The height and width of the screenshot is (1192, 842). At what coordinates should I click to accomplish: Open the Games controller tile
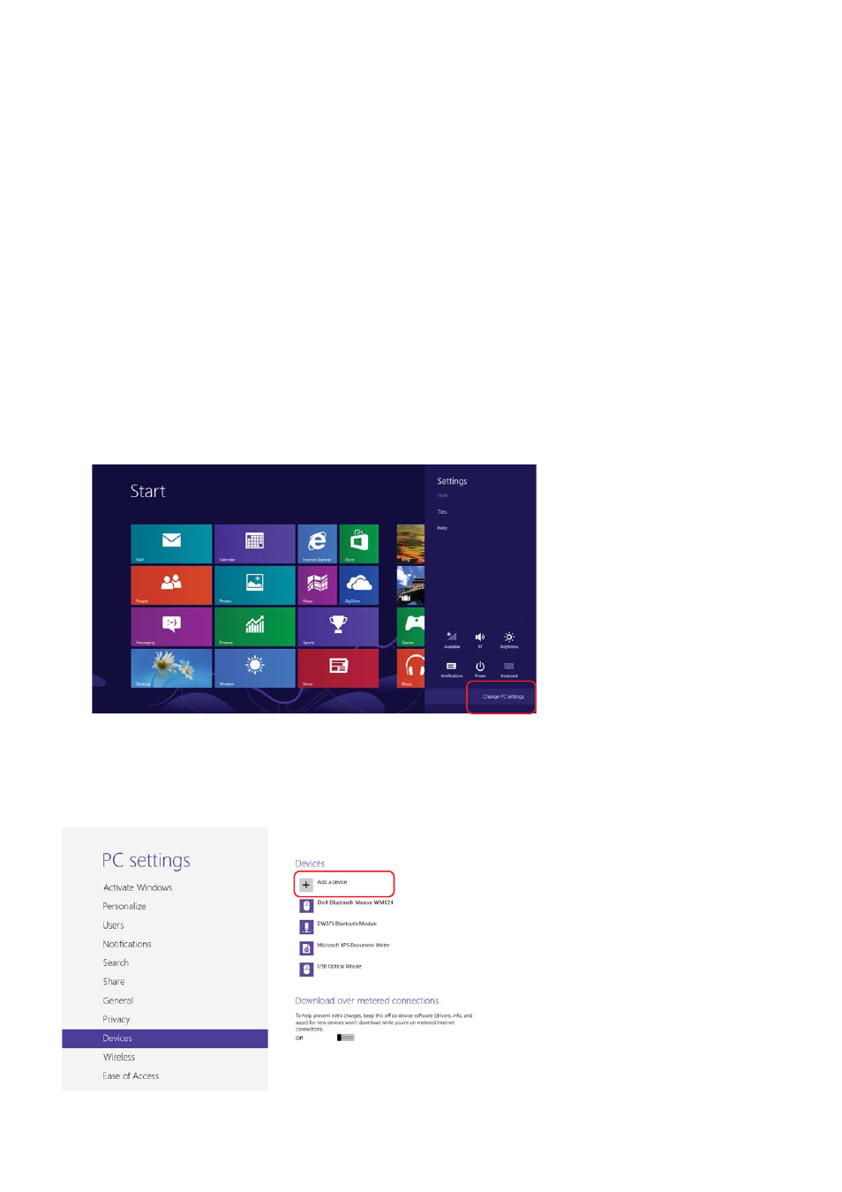click(x=410, y=627)
